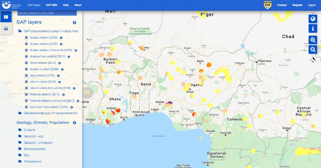This screenshot has width=321, height=168.
Task: Click the globe basemap button
Action: pyautogui.click(x=313, y=19)
